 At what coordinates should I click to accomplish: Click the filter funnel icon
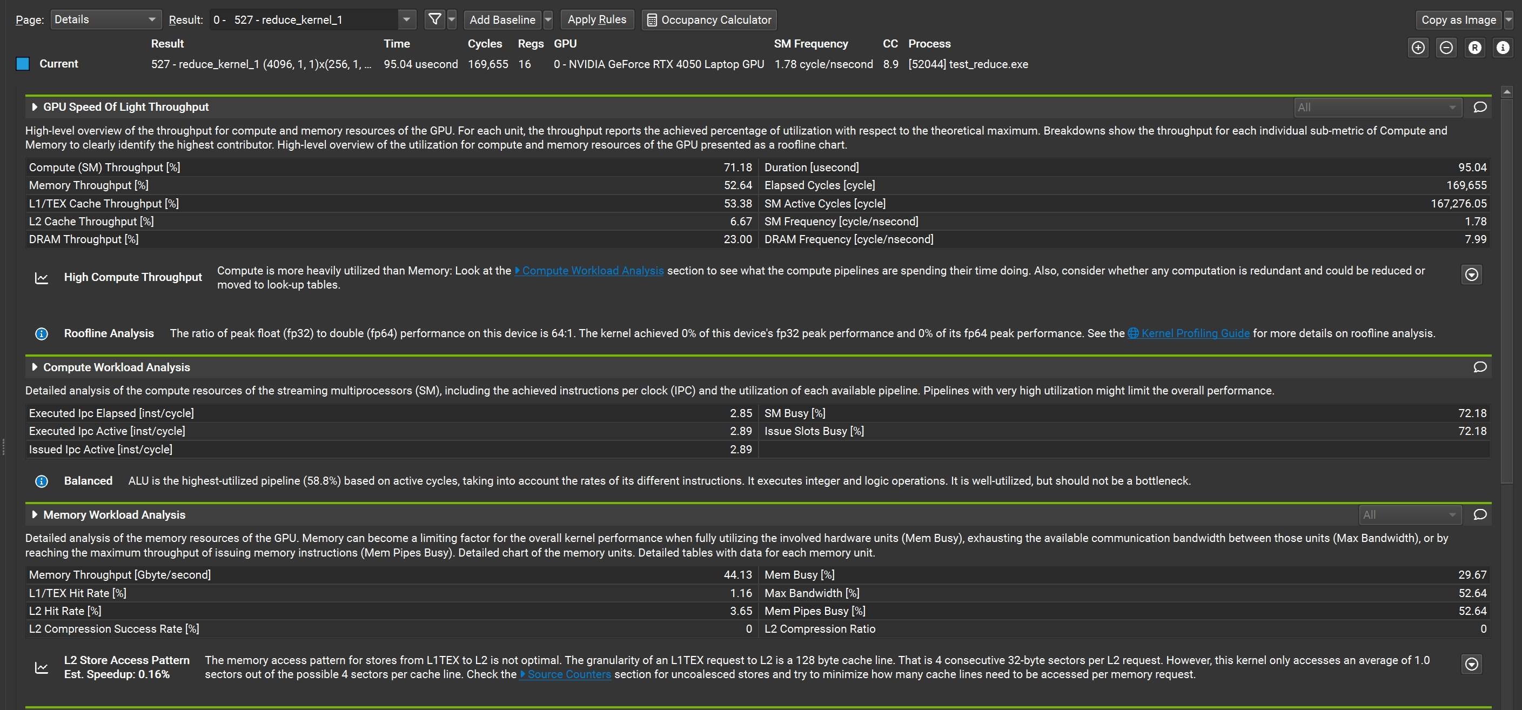pyautogui.click(x=435, y=19)
